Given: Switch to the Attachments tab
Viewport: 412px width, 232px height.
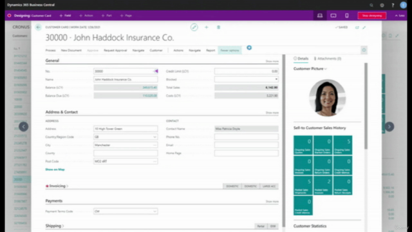Looking at the screenshot, I should point(328,59).
